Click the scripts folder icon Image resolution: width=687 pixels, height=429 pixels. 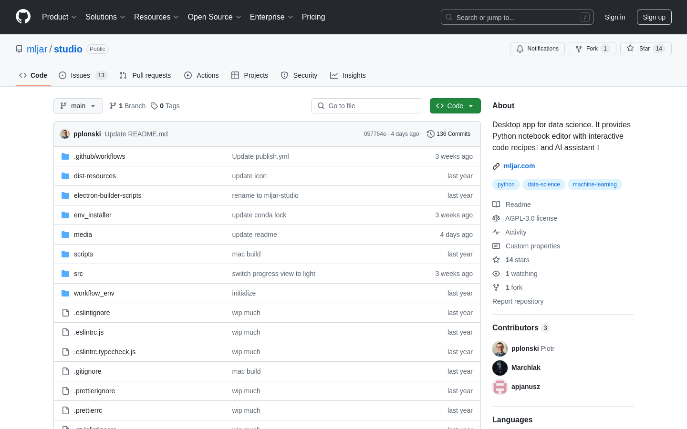pos(65,254)
